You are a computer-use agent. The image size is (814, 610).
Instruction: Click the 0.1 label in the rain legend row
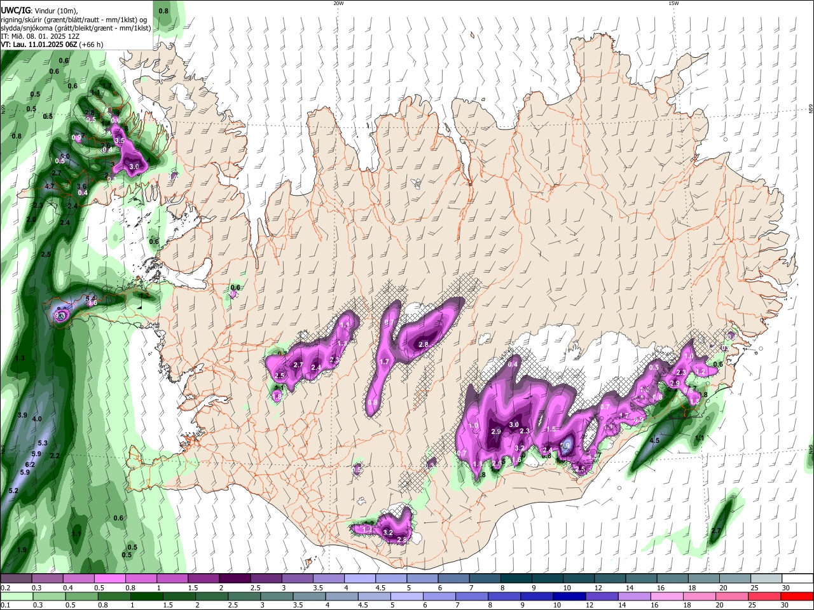[x=5, y=605]
